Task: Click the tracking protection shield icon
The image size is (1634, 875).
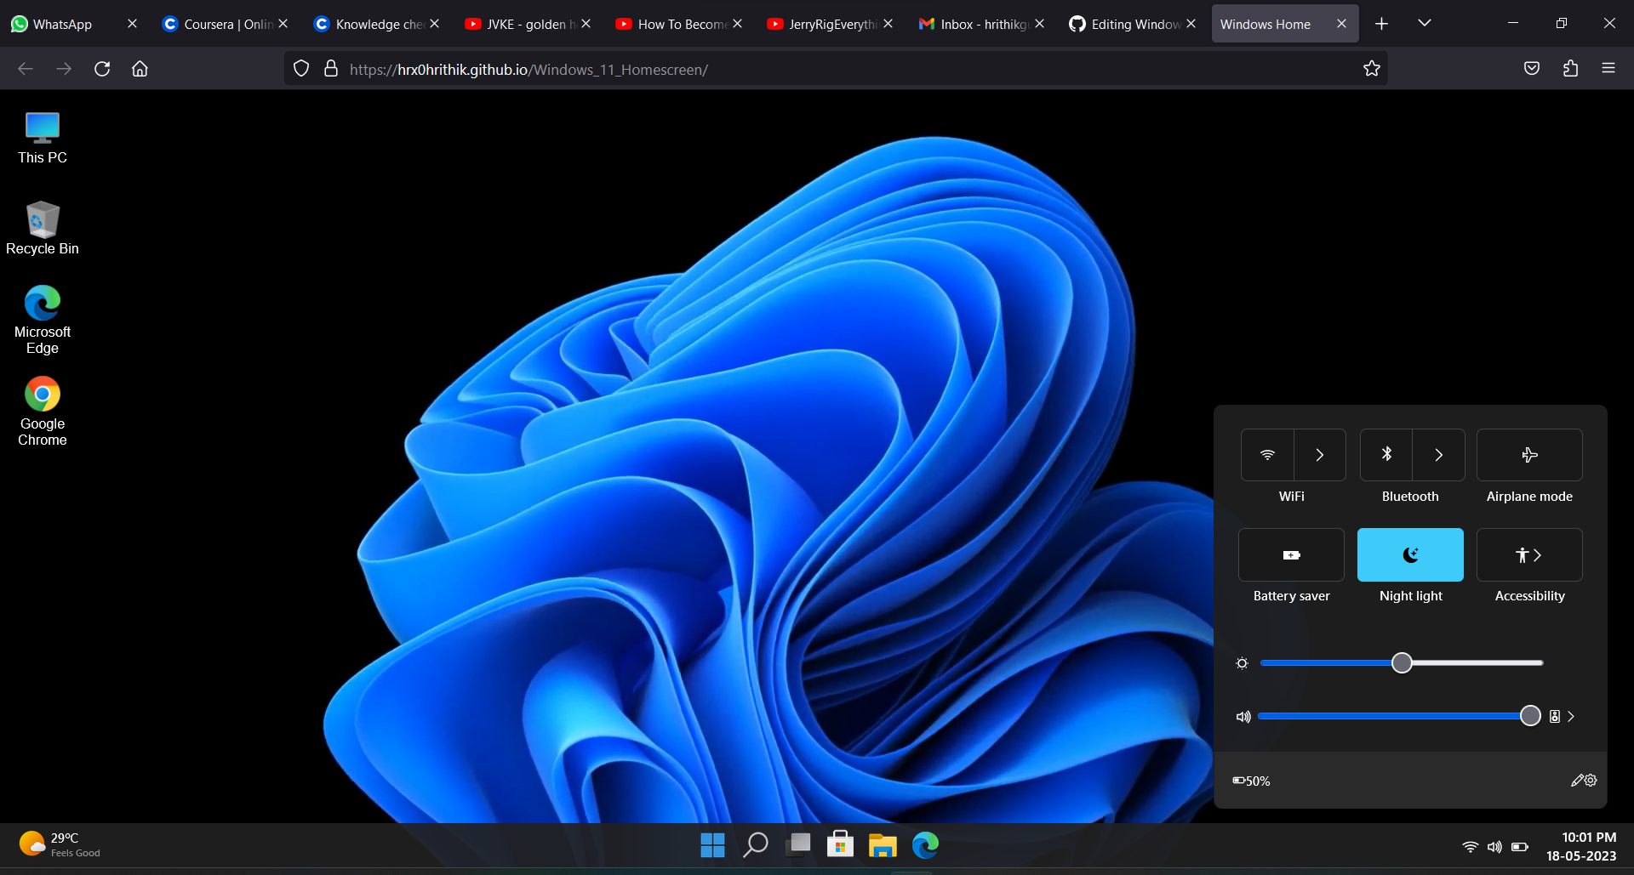Action: (x=301, y=69)
